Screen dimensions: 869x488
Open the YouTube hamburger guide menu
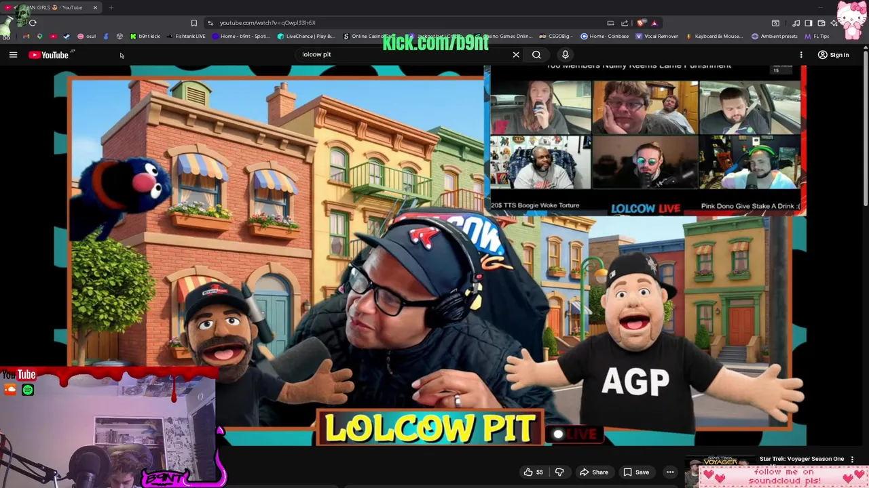coord(13,55)
